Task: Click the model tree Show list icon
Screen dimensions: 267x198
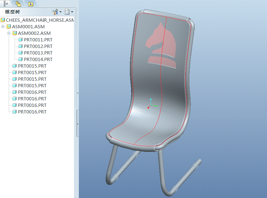Action: [67, 12]
